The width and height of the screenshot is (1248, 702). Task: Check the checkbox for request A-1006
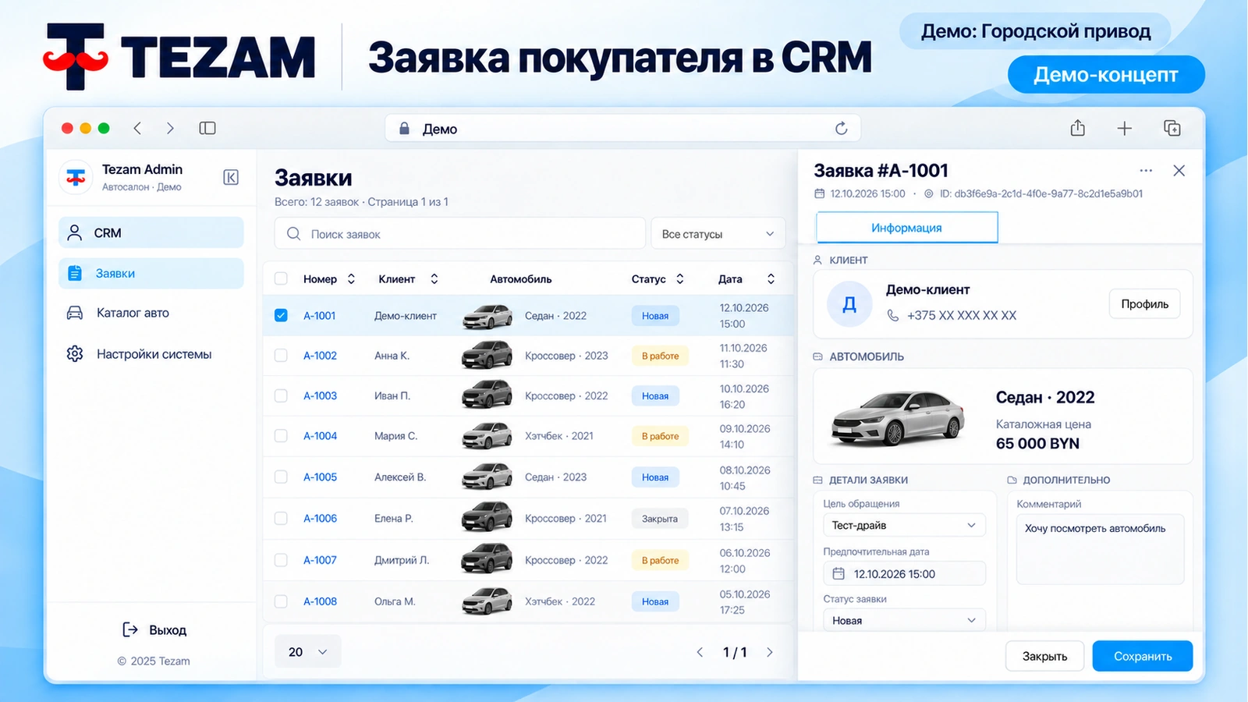coord(281,518)
